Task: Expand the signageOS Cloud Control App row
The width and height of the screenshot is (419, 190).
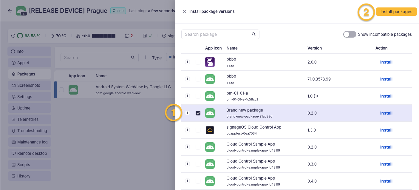Action: [187, 130]
